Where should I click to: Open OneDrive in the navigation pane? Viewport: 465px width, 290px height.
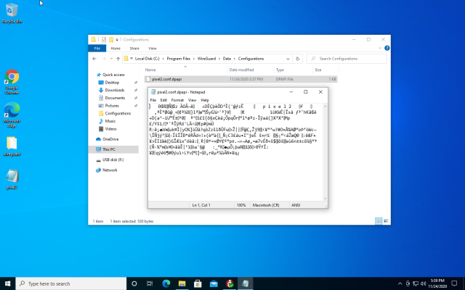point(110,139)
